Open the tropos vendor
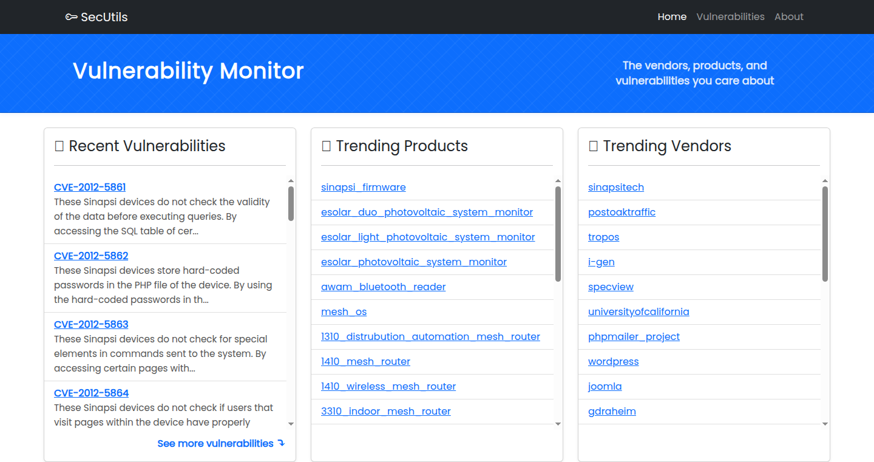Viewport: 874px width, 462px height. 604,237
